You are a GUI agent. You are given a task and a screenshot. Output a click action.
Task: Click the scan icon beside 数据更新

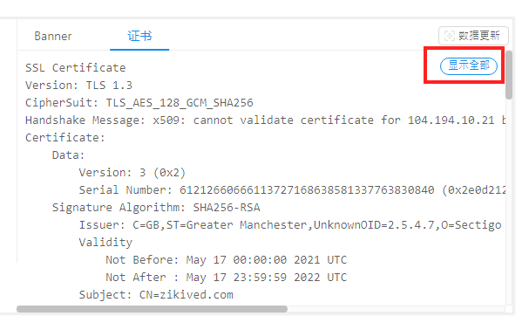coord(450,36)
